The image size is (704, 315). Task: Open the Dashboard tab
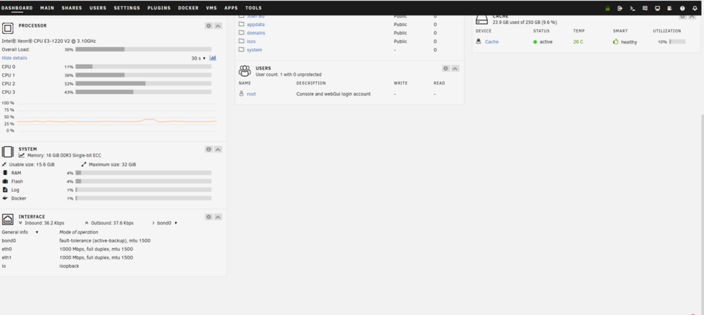[17, 8]
